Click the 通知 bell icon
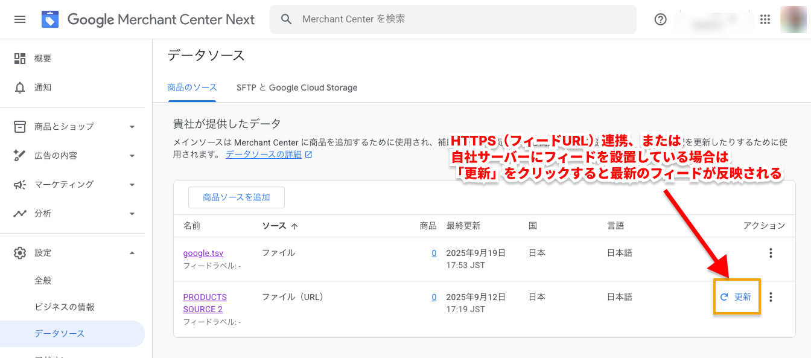811x358 pixels. 20,88
